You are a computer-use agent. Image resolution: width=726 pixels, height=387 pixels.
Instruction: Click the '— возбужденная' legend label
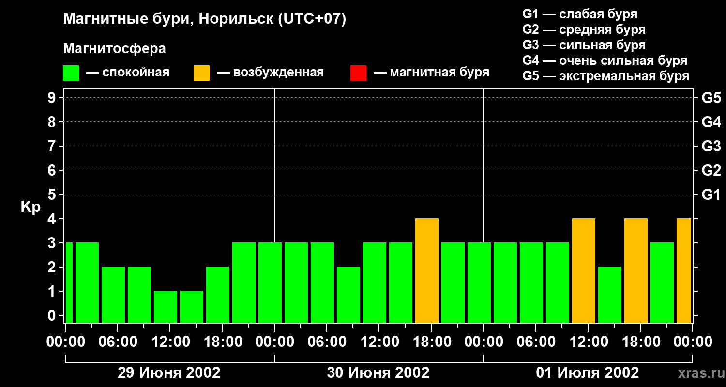point(270,73)
